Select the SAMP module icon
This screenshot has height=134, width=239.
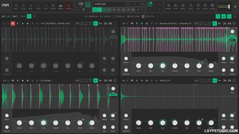point(168,7)
